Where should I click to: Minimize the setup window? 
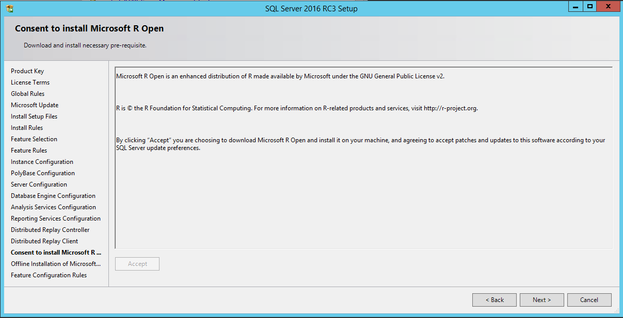click(576, 6)
